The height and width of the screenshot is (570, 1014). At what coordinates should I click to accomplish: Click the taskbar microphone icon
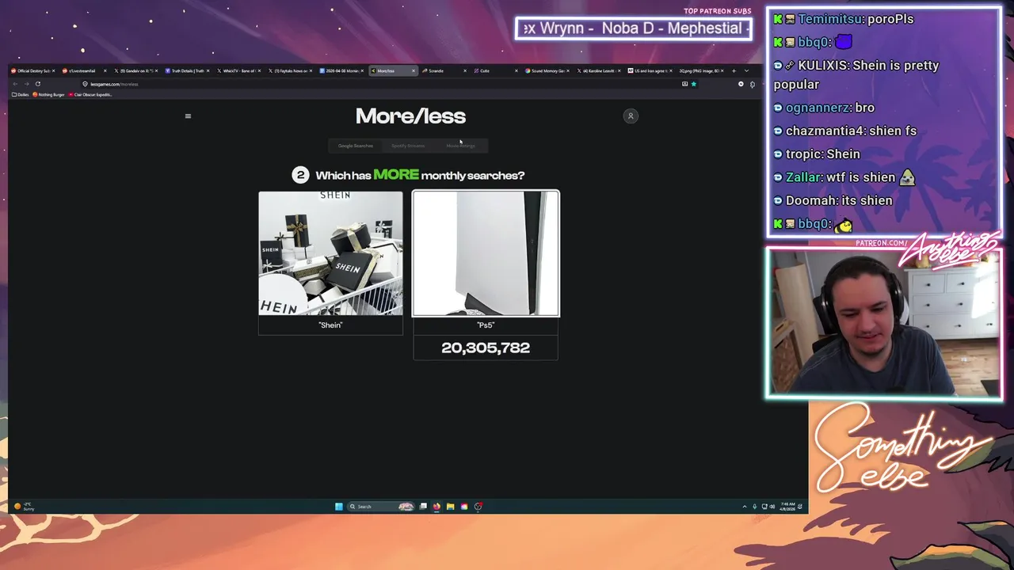754,507
